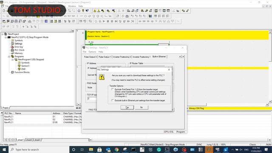Select the Project tab below the tree
The height and width of the screenshot is (153, 272).
5,108
